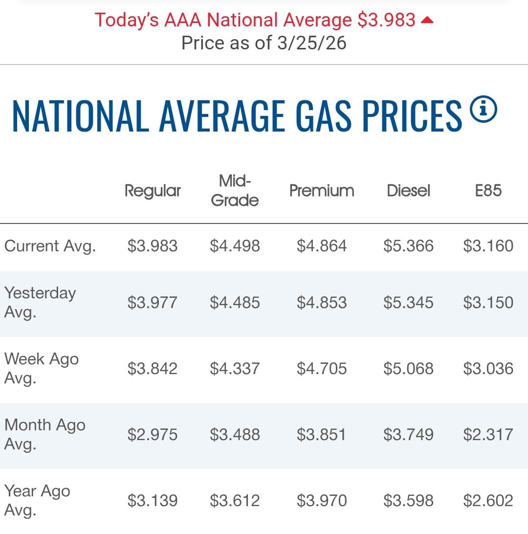This screenshot has width=528, height=534.
Task: Click yesterday's Premium price $4.853
Action: click(322, 302)
